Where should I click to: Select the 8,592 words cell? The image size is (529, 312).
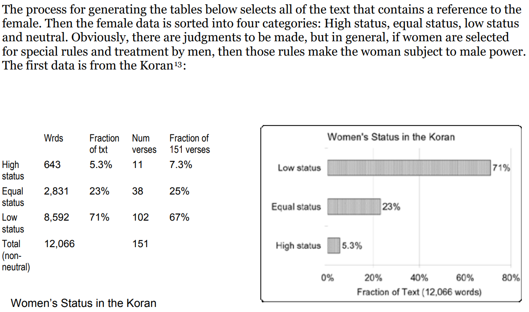coord(57,217)
